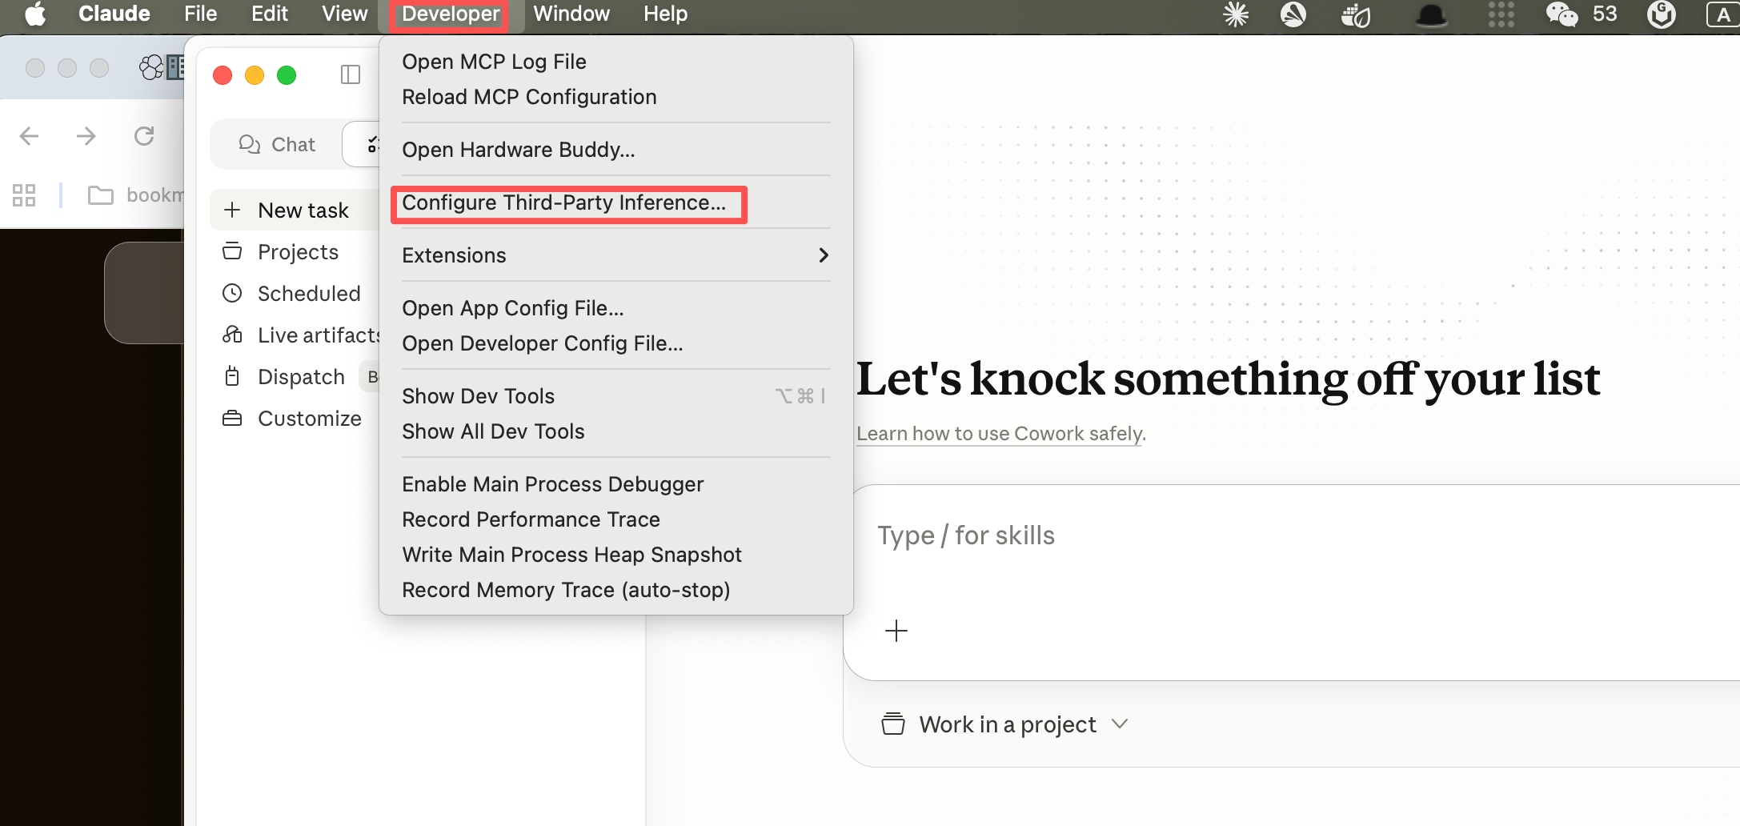Open Learn how to use Cowork safely link
The image size is (1740, 826).
tap(1000, 433)
